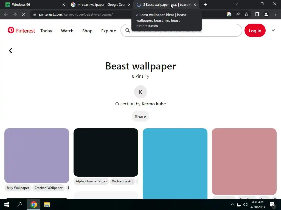The height and width of the screenshot is (210, 281).
Task: Open the Chrome profile icon
Action: 266,14
